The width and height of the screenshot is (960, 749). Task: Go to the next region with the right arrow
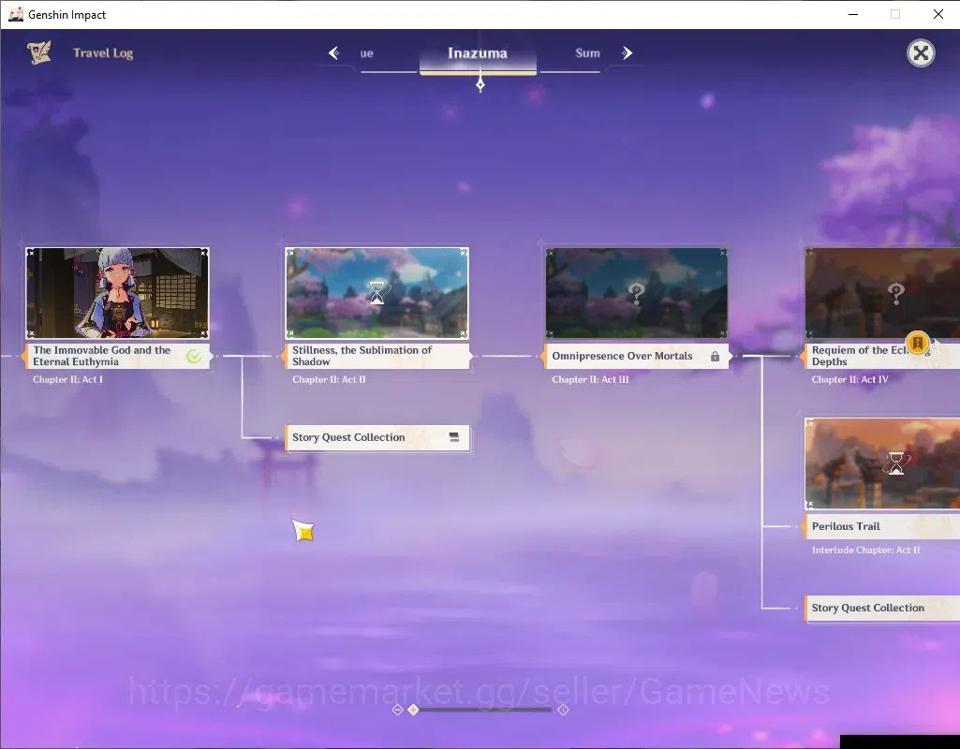click(627, 53)
